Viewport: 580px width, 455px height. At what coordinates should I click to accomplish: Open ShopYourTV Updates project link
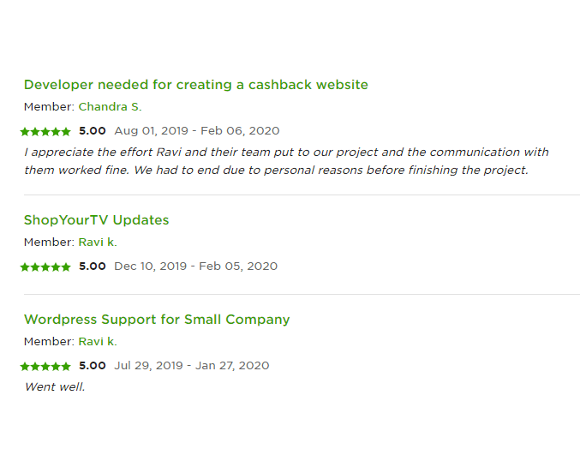click(x=96, y=220)
